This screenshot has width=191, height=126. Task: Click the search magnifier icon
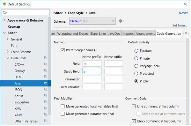5,12
